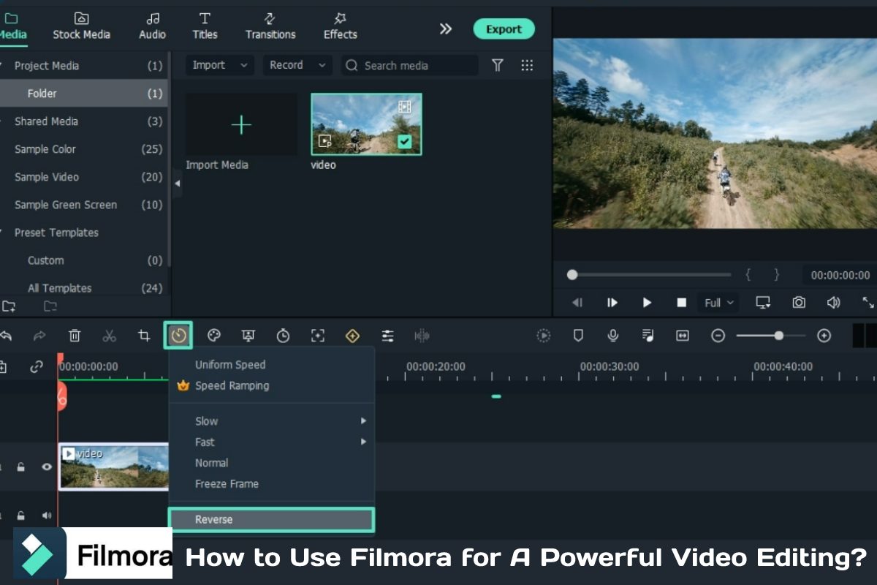Play the preview video

tap(647, 302)
